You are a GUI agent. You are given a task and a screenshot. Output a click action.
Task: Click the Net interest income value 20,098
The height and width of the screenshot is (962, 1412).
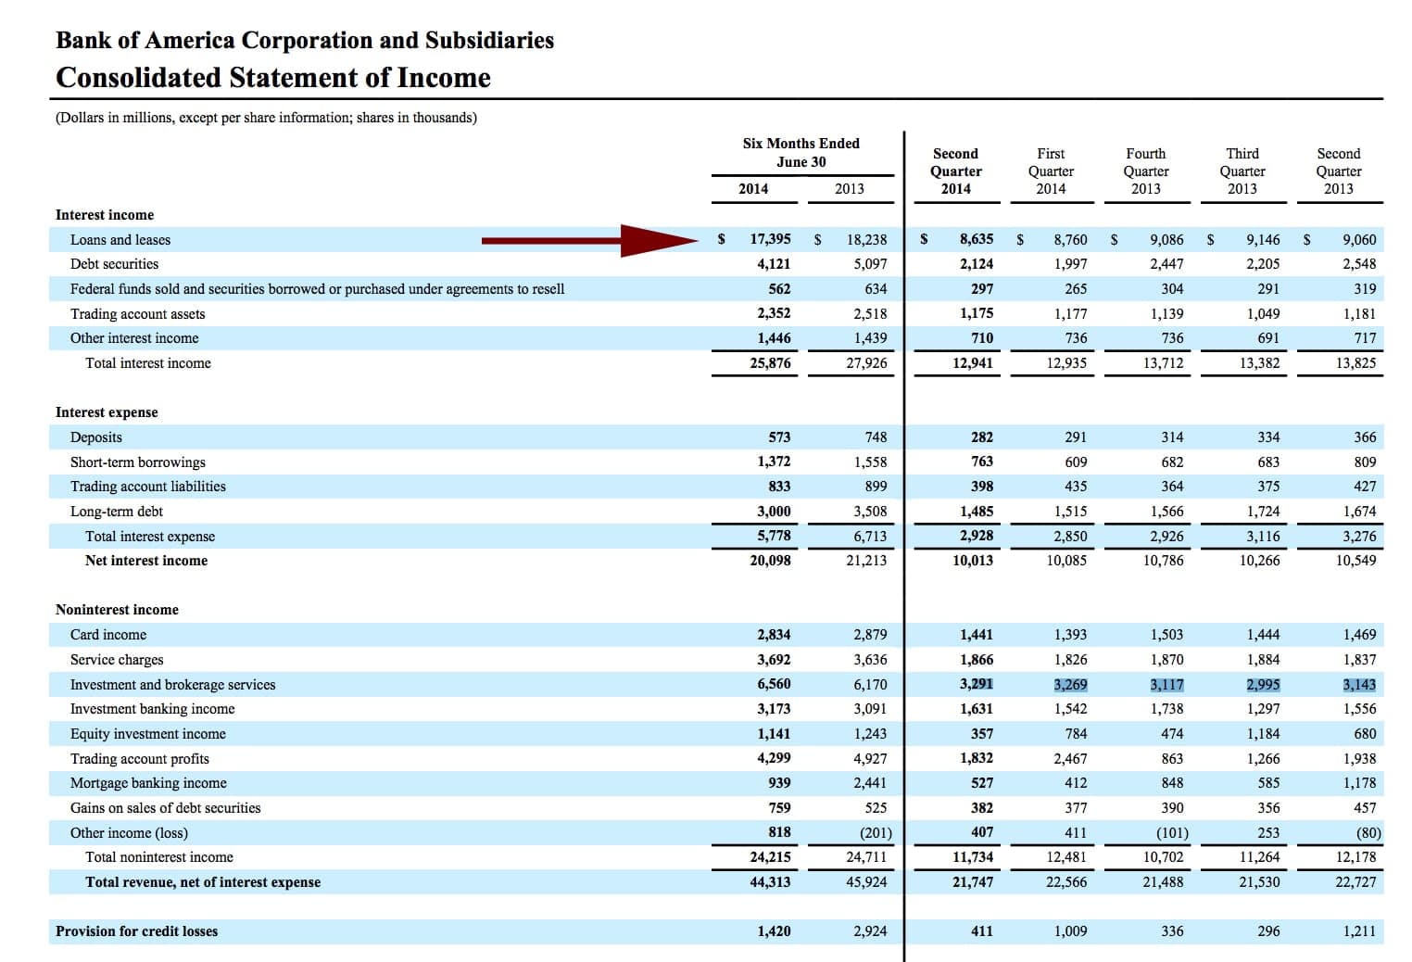[770, 561]
